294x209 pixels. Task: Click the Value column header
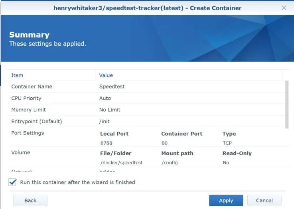[x=106, y=75]
